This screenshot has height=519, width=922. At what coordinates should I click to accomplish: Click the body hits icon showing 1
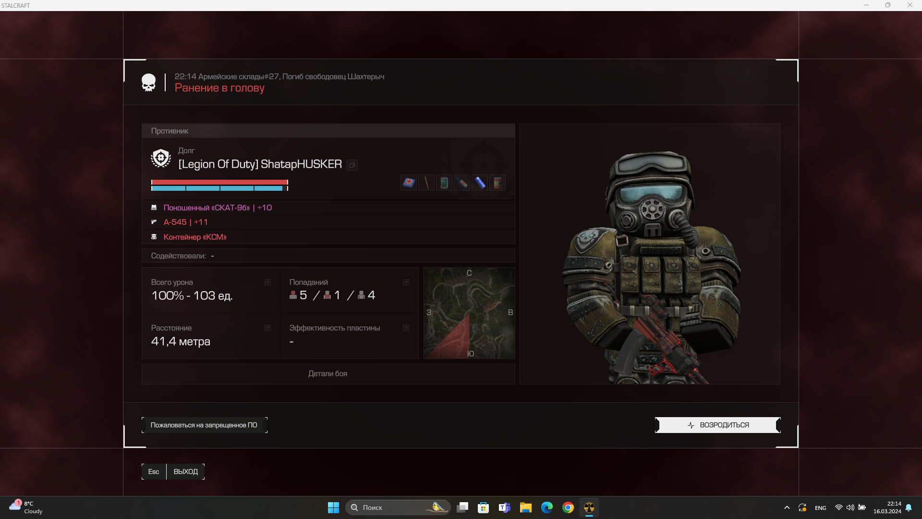[x=327, y=295]
